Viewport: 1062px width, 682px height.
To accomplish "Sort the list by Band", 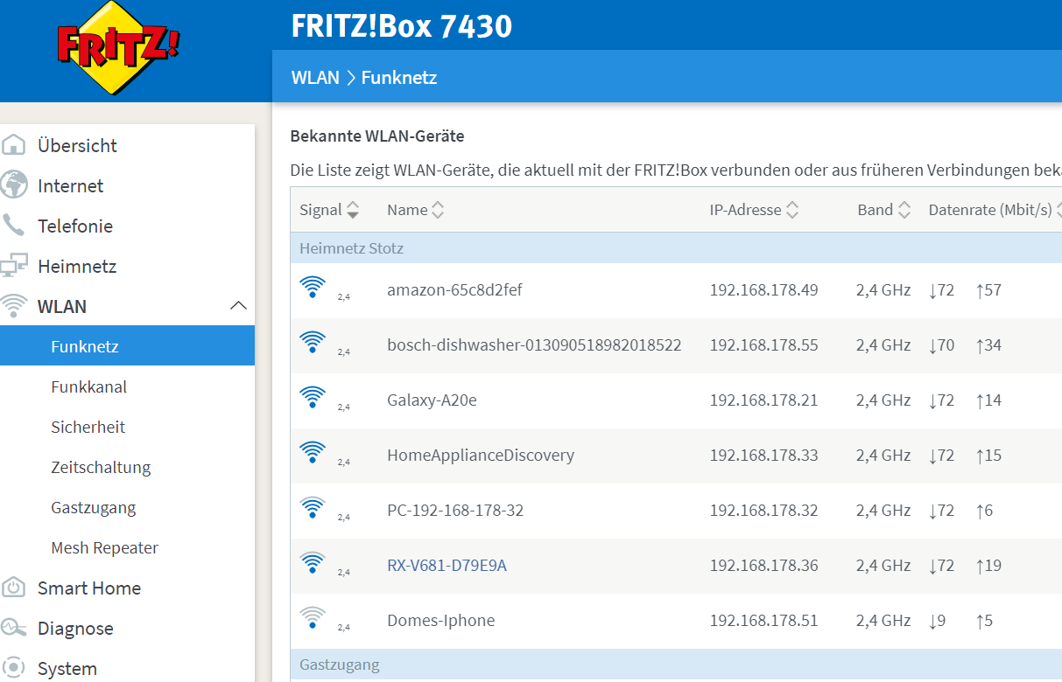I will tap(883, 210).
